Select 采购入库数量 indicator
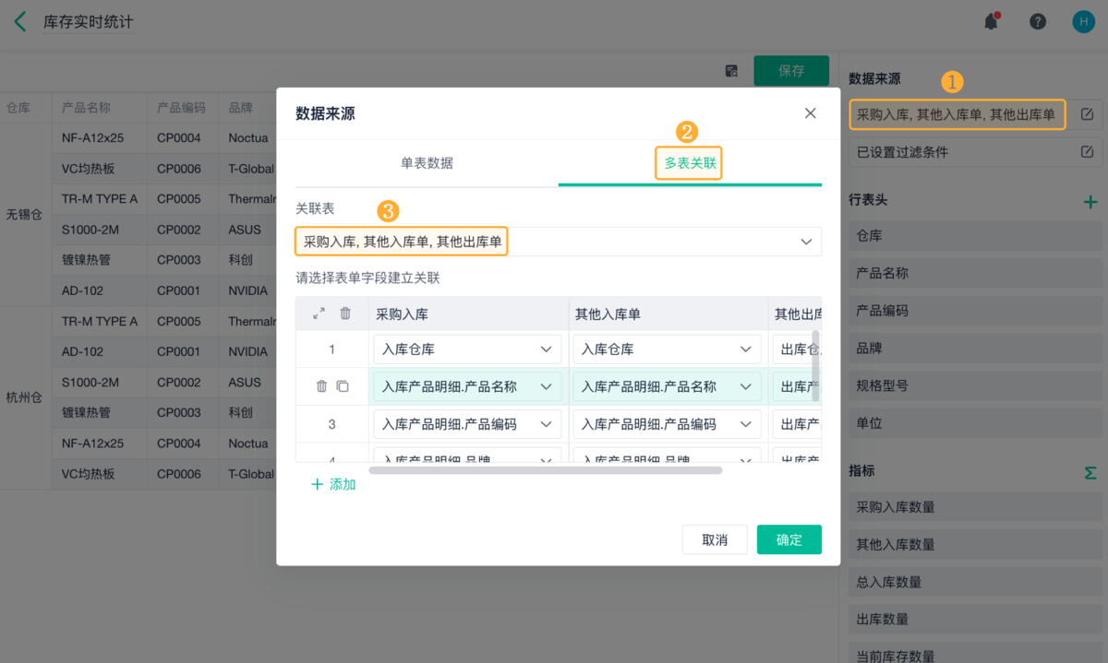The height and width of the screenshot is (663, 1108). (976, 507)
